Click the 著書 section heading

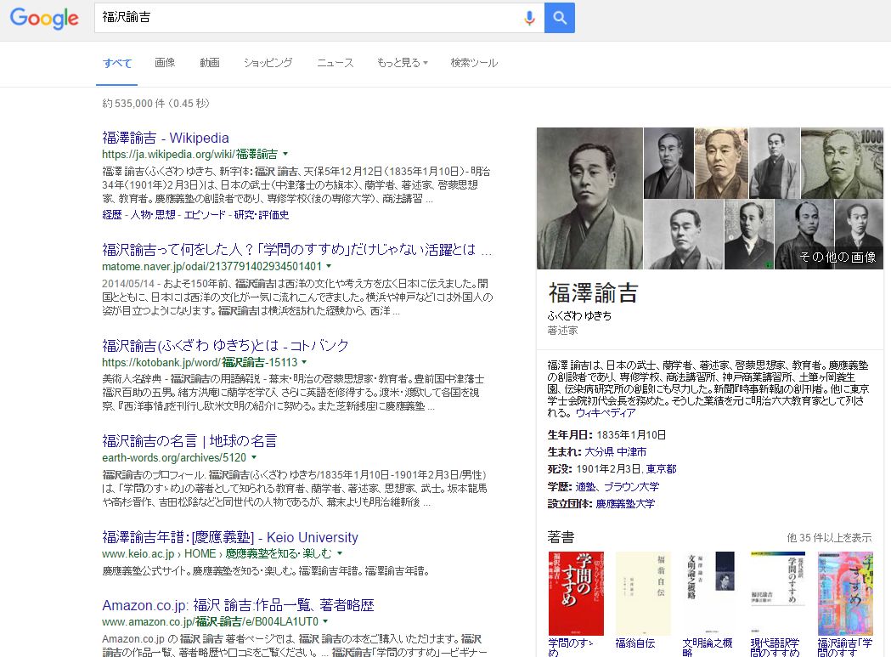561,537
